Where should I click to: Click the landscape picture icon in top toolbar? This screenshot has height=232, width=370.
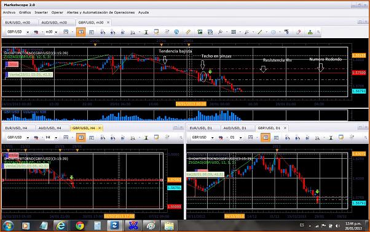click(x=200, y=32)
